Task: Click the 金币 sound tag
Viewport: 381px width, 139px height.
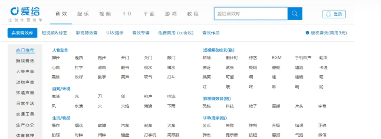Action: (207, 126)
